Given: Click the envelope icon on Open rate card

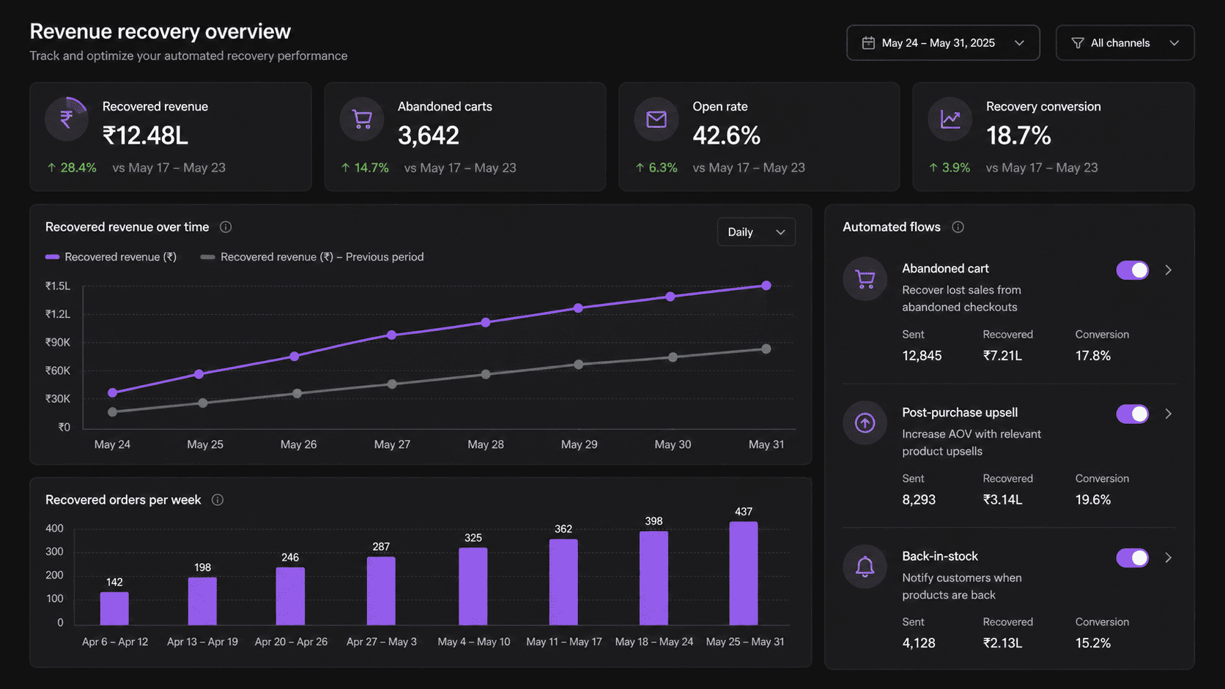Looking at the screenshot, I should [x=656, y=119].
